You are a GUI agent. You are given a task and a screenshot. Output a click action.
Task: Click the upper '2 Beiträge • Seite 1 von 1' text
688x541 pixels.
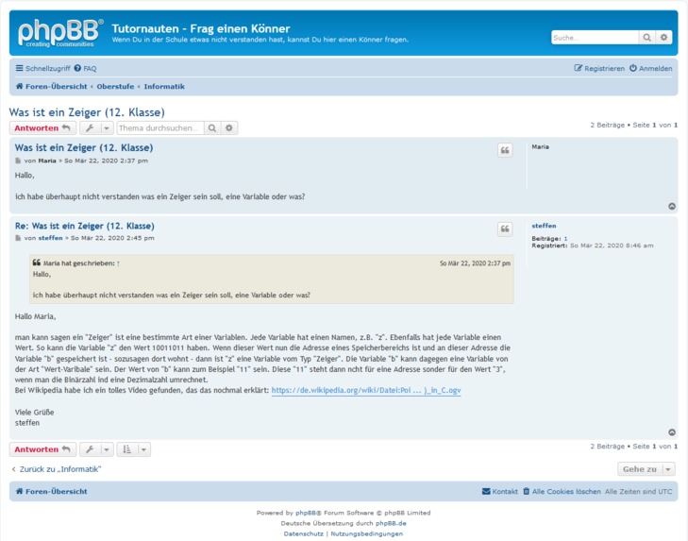[x=633, y=126]
